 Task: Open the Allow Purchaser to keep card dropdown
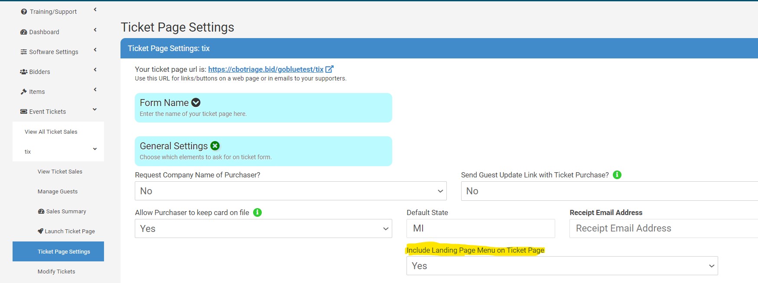(x=263, y=228)
